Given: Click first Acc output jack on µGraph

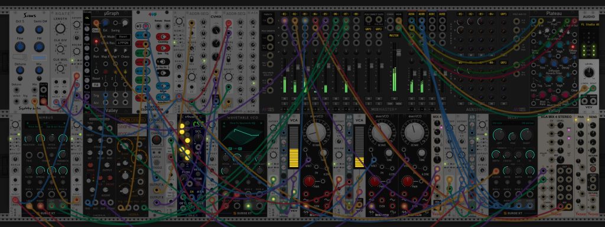Looking at the screenshot, I should 105,103.
